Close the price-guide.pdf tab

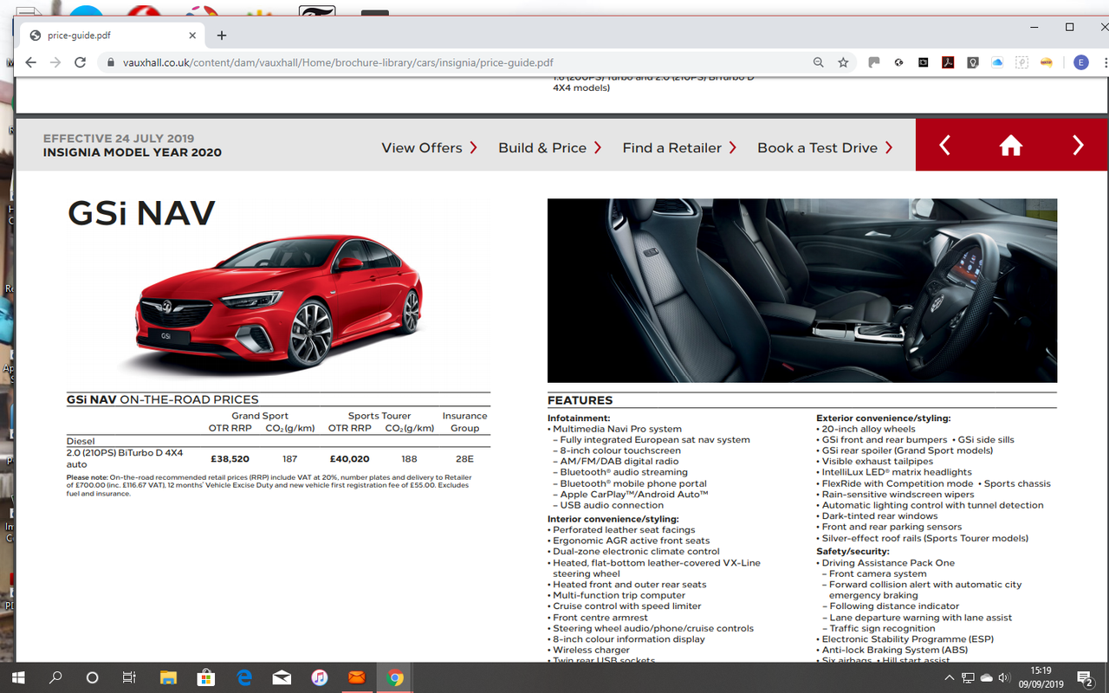tap(192, 36)
